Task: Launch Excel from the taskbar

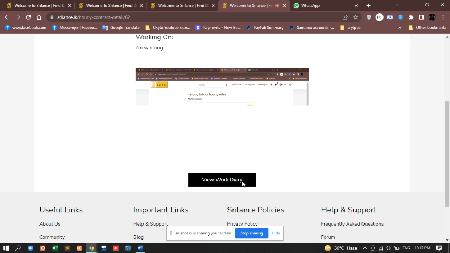Action: 55,248
